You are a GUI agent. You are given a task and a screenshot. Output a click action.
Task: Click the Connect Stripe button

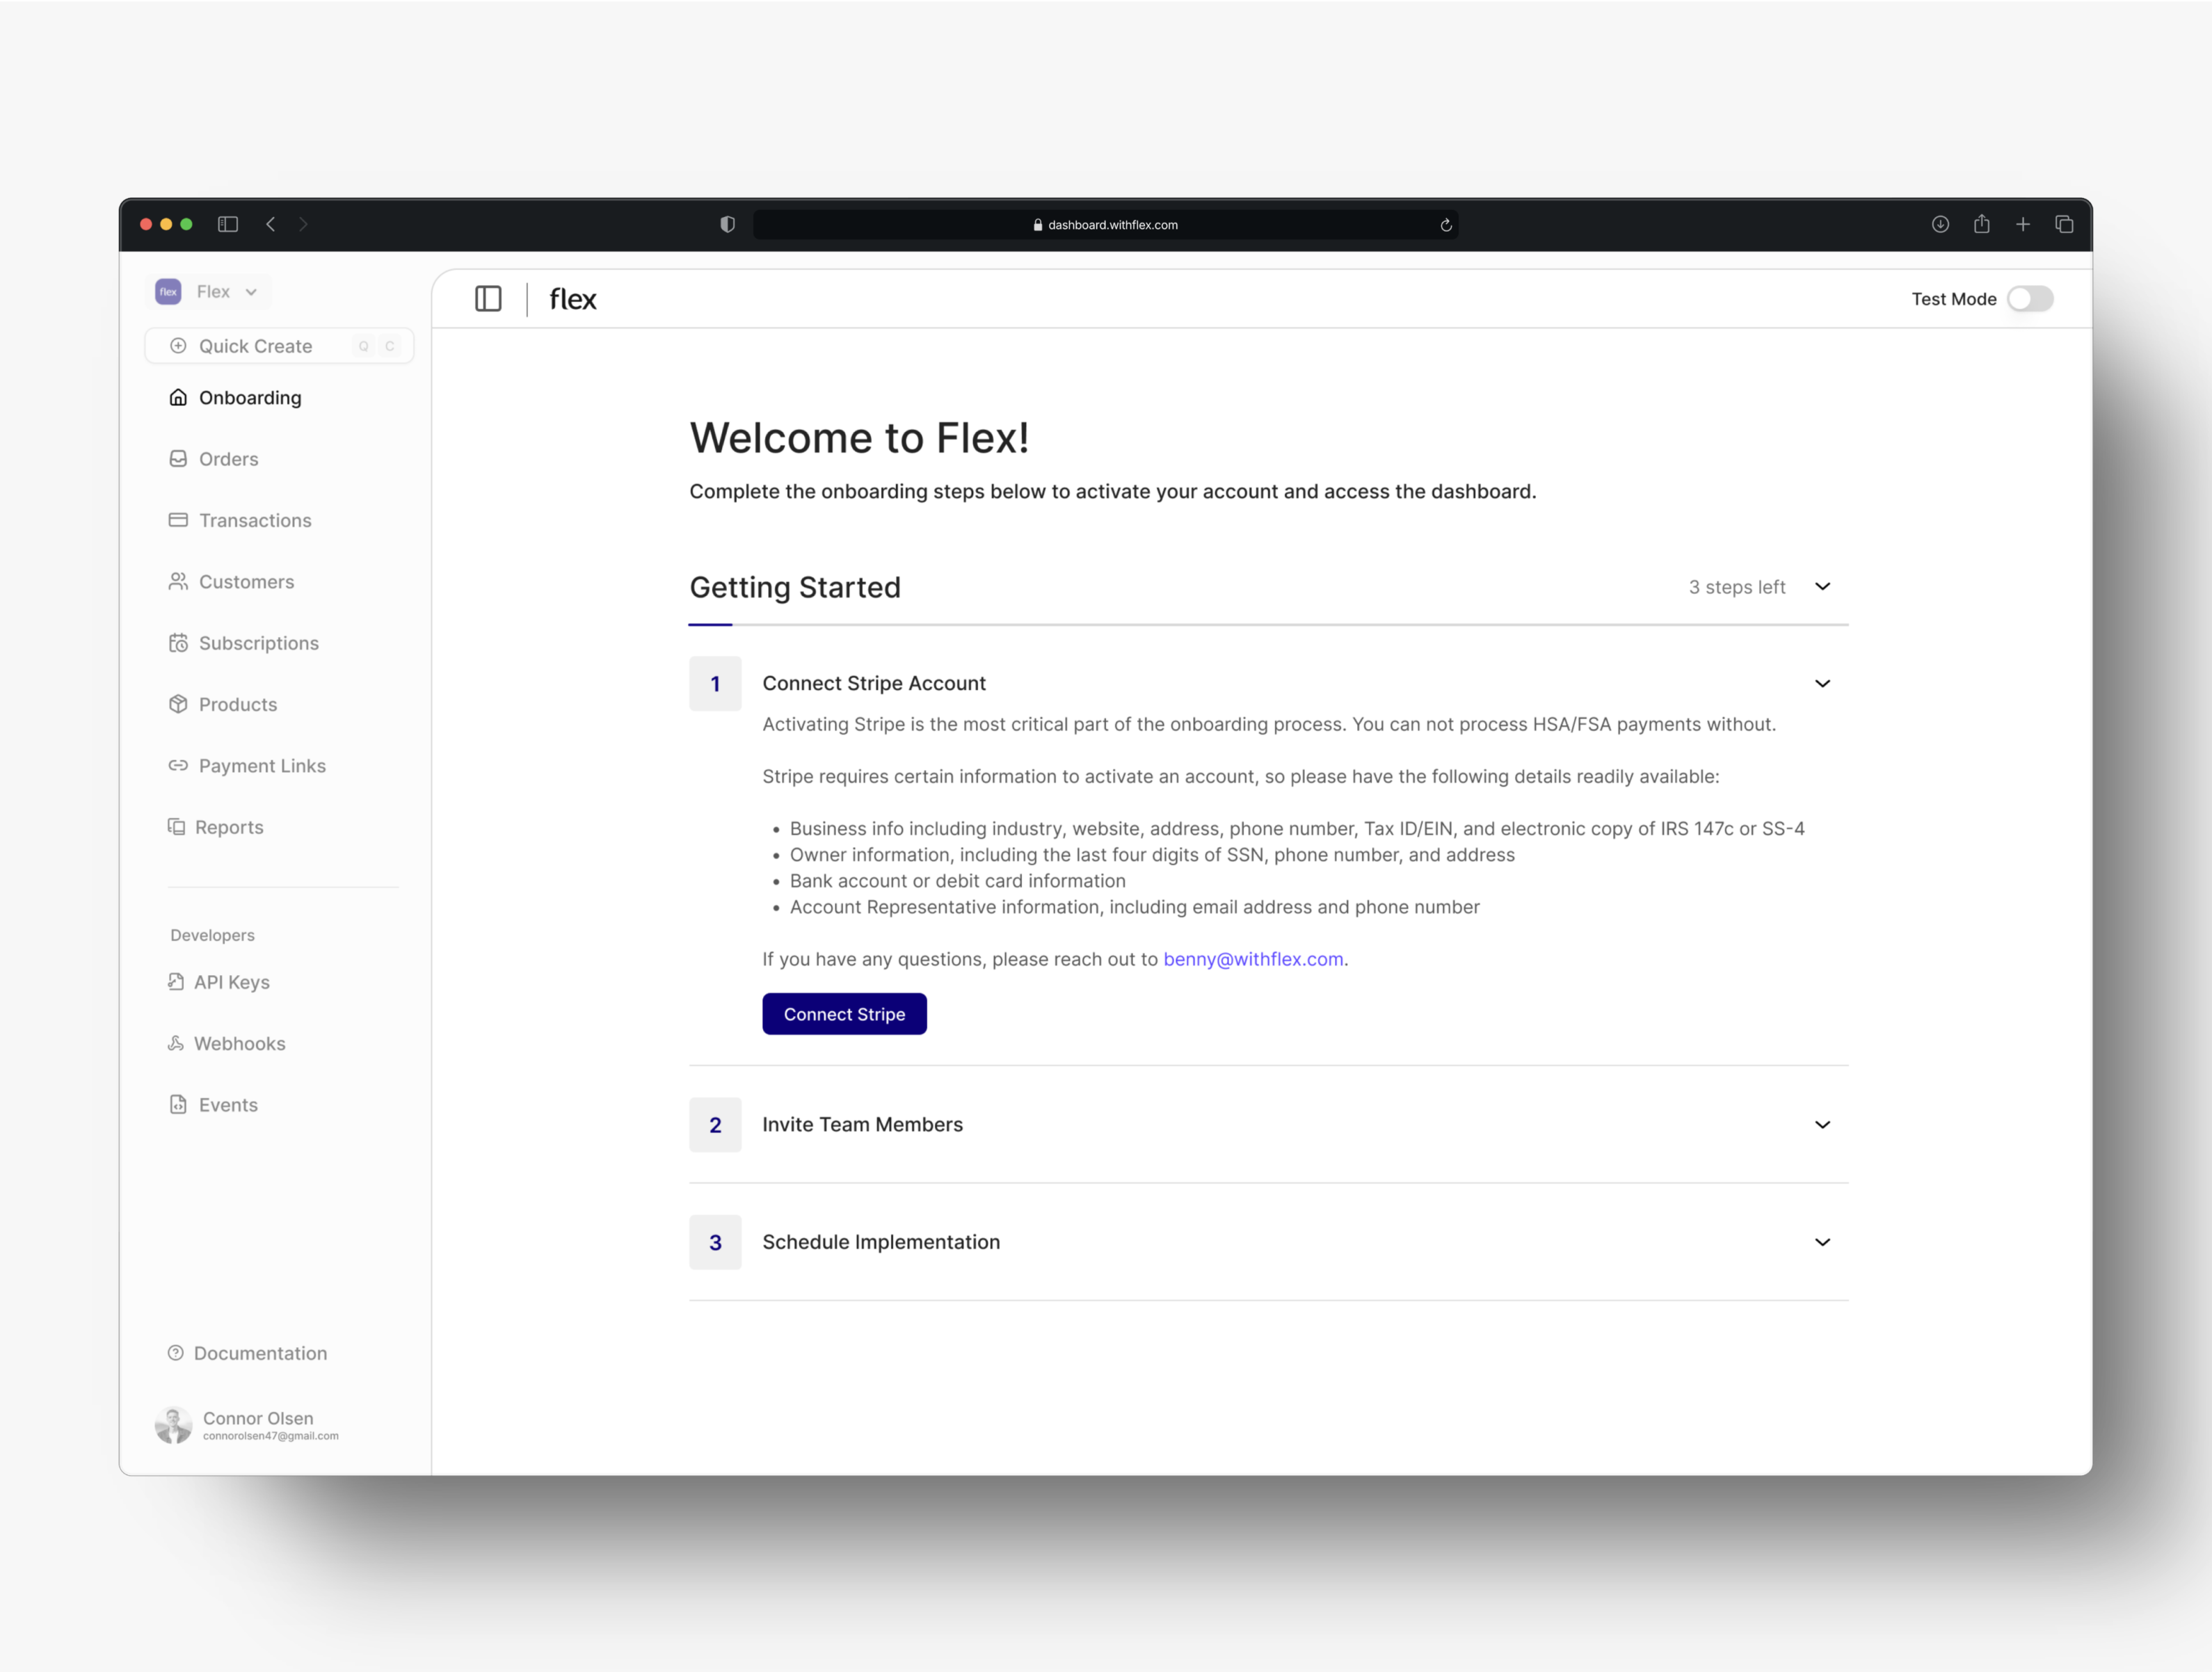pos(844,1013)
